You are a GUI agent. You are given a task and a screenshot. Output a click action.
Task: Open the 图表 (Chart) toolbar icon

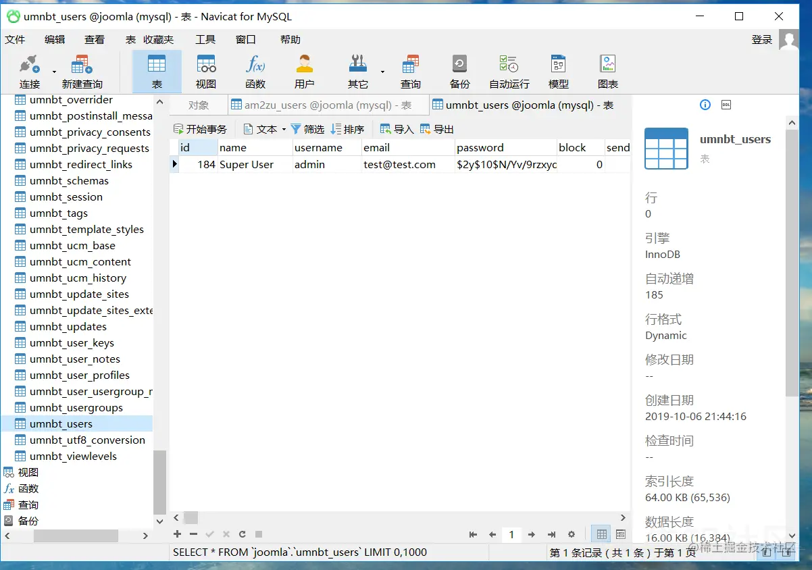[x=608, y=72]
